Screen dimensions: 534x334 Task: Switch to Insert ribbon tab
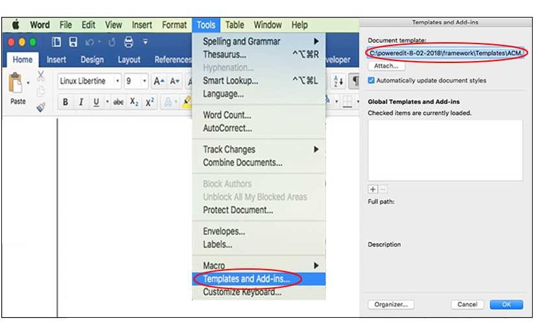(x=56, y=60)
